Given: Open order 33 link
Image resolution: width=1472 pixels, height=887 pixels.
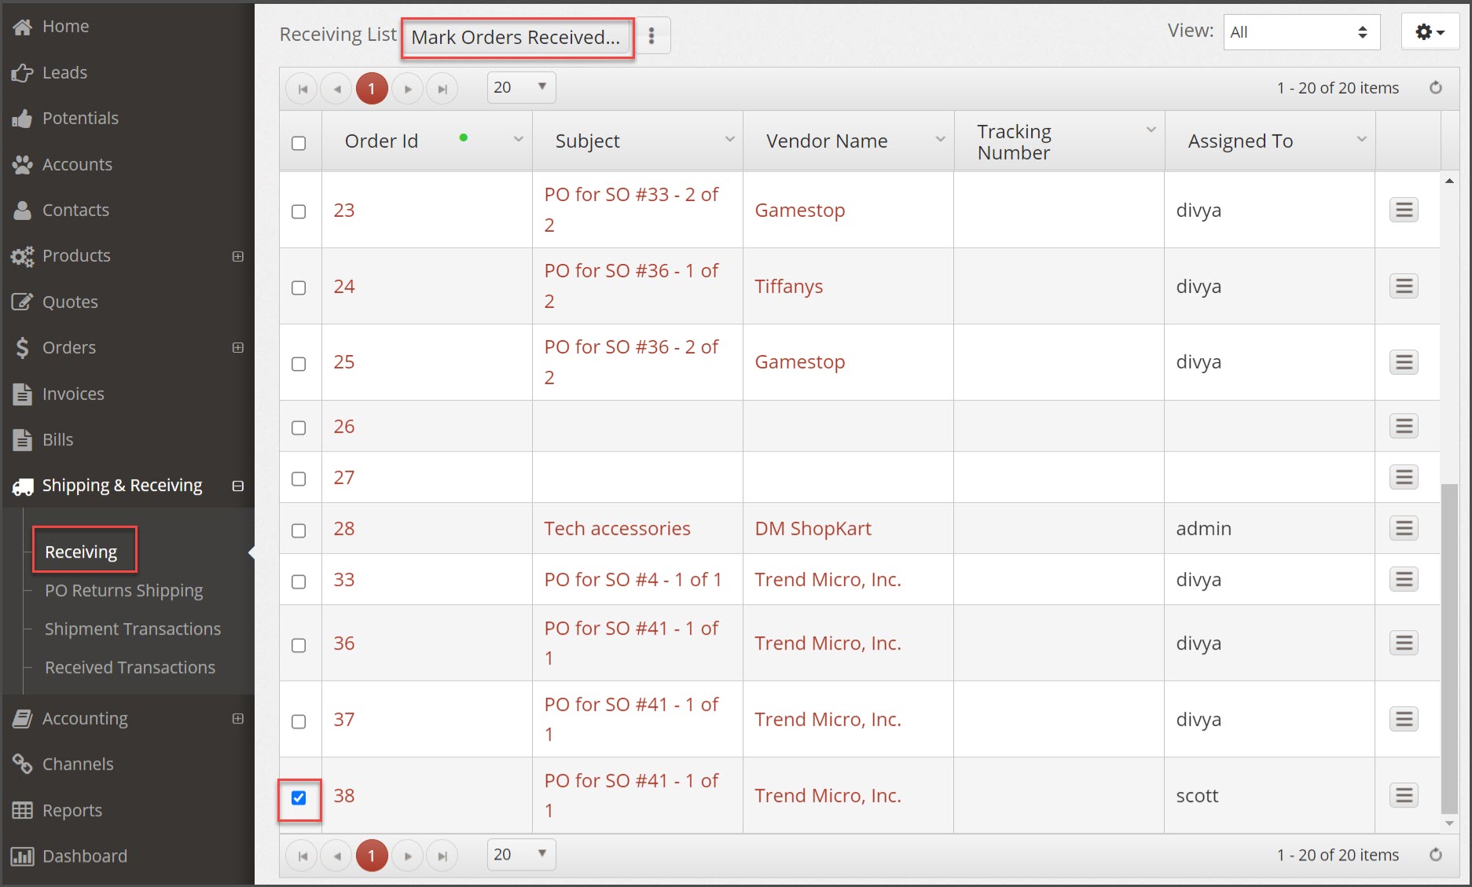Looking at the screenshot, I should (x=343, y=580).
